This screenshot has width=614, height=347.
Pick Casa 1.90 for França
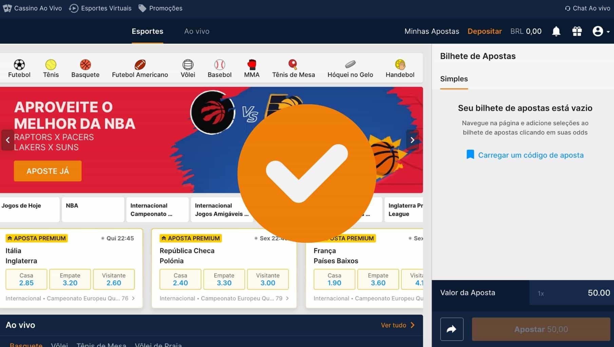pyautogui.click(x=334, y=279)
